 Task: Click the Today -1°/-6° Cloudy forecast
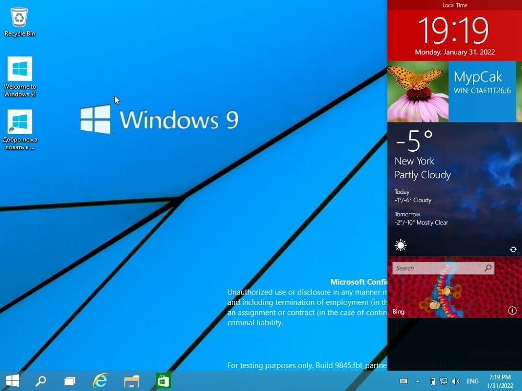(x=413, y=196)
